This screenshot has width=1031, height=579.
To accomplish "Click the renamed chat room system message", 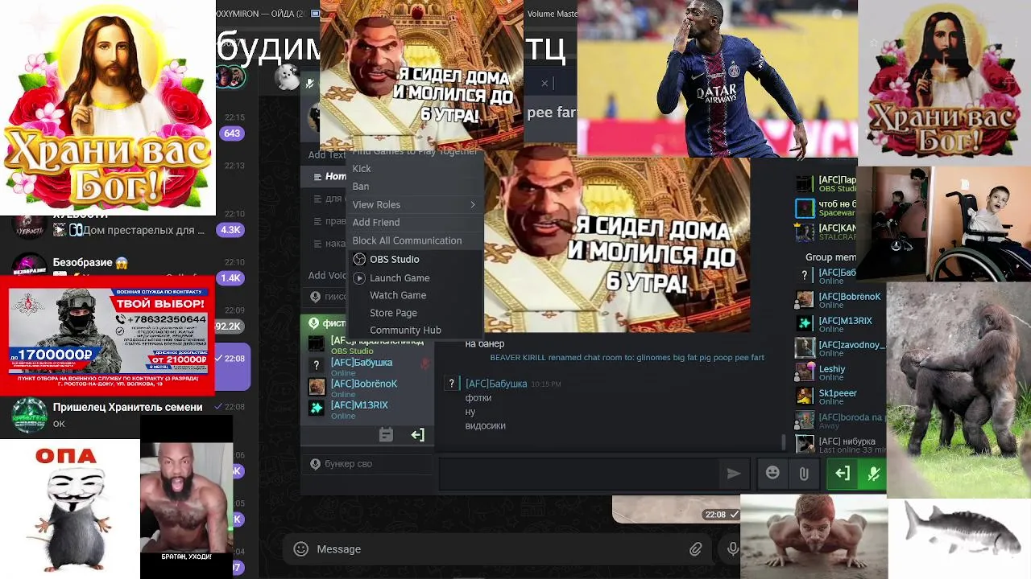I will pyautogui.click(x=627, y=357).
